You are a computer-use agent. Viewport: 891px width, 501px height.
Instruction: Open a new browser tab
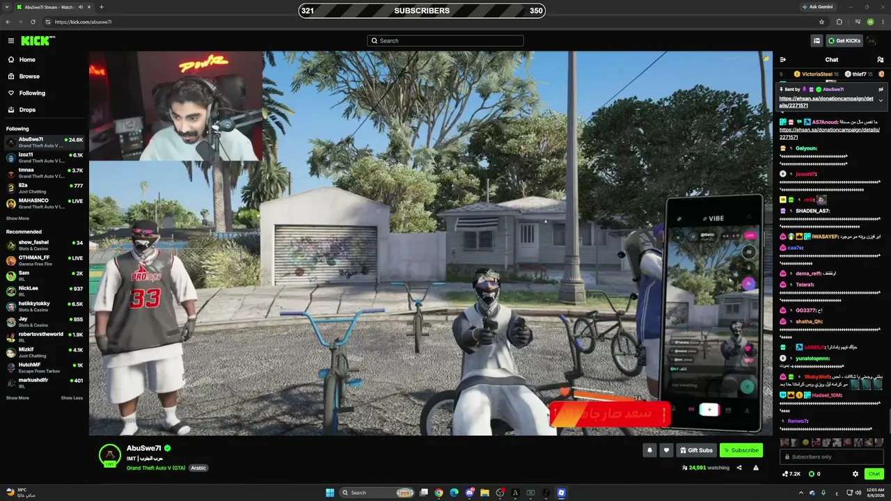(102, 7)
